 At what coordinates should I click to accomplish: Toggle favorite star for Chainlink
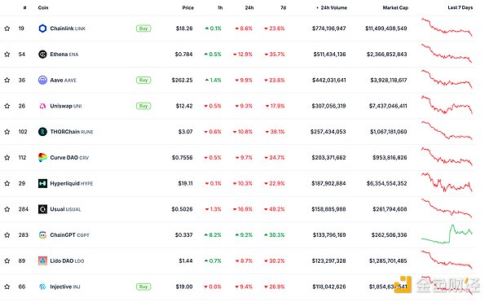pos(7,28)
